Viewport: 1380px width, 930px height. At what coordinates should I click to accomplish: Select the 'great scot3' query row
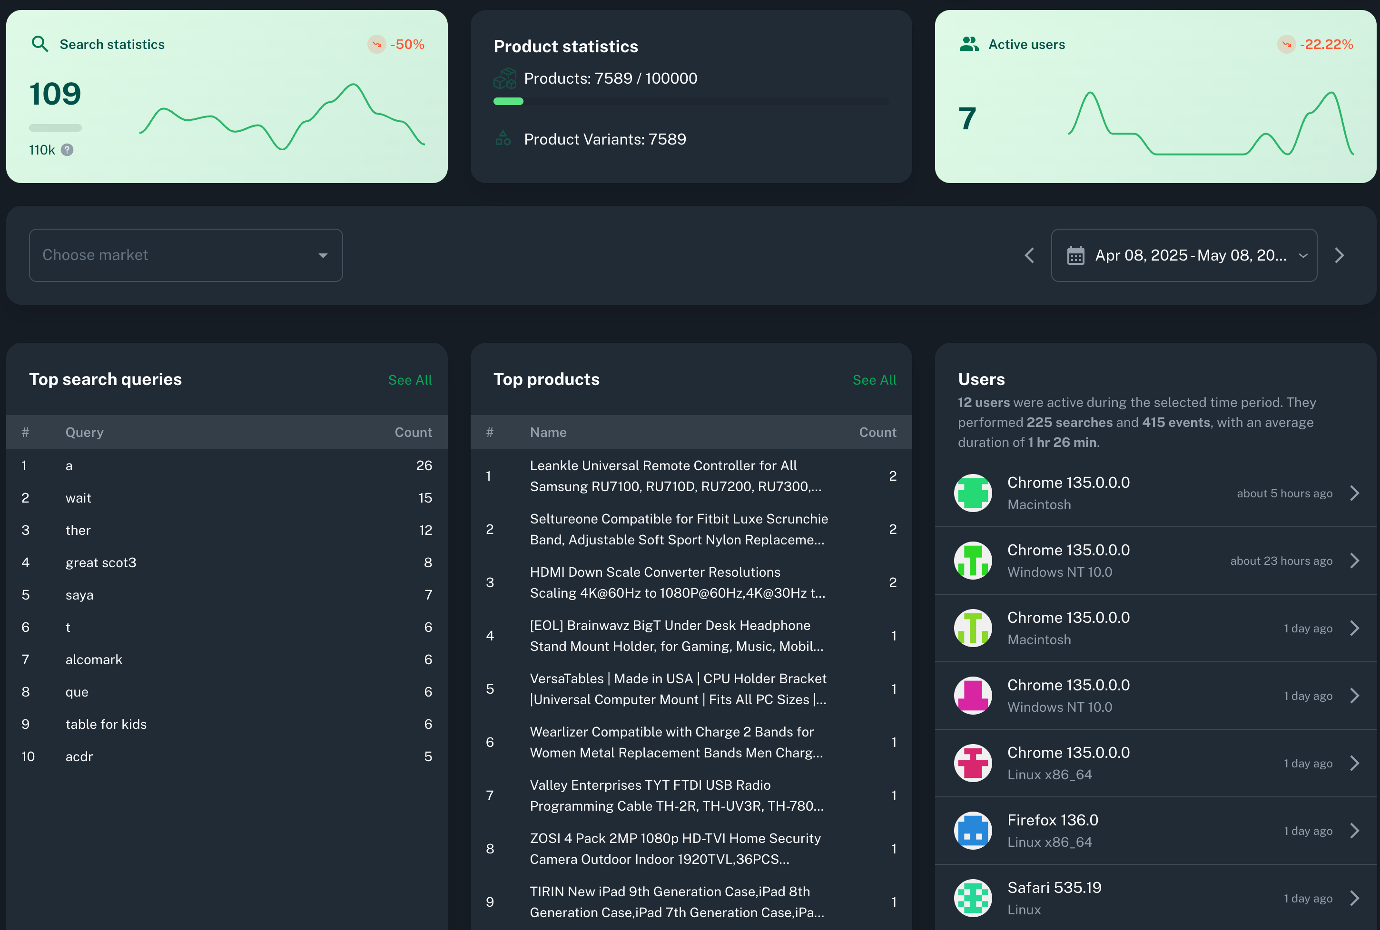101,562
